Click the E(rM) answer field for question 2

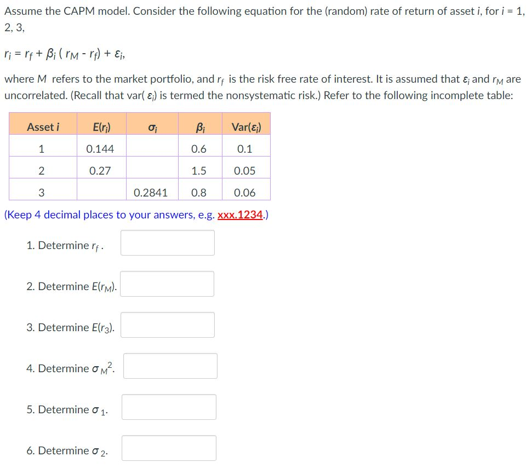[167, 284]
